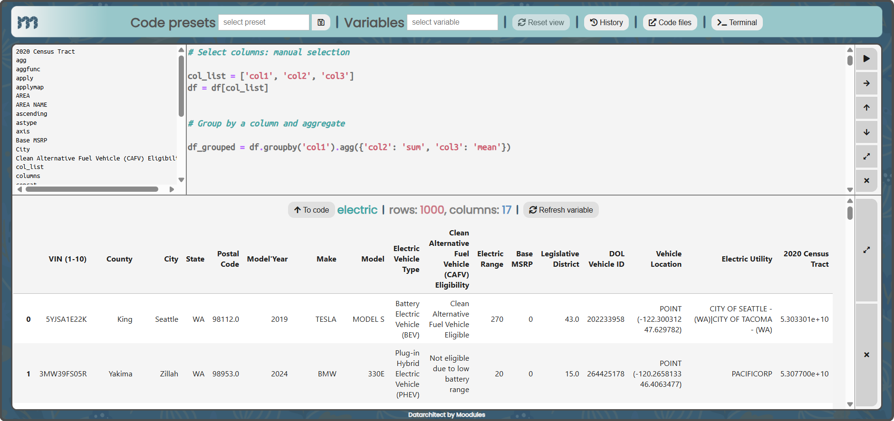Click cell '330E' in Model column
Screen dimensions: 894x421
click(376, 374)
